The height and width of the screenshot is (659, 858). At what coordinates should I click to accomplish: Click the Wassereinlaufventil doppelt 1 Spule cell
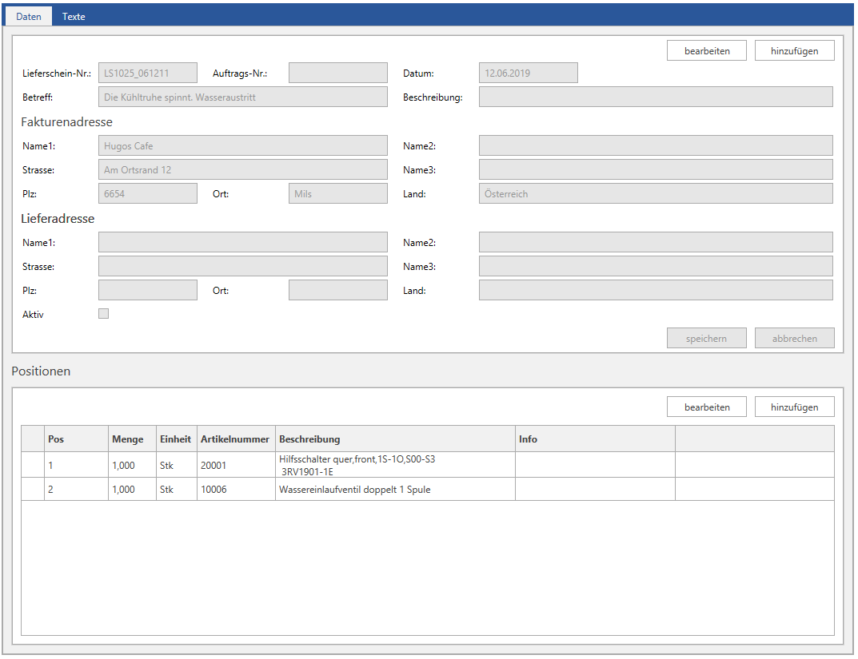pos(395,490)
